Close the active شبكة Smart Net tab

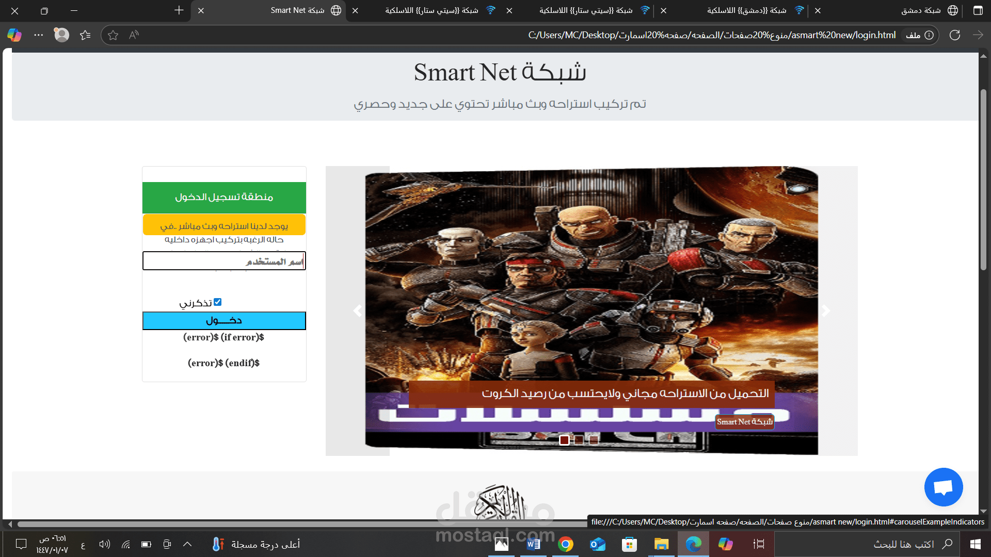[201, 10]
